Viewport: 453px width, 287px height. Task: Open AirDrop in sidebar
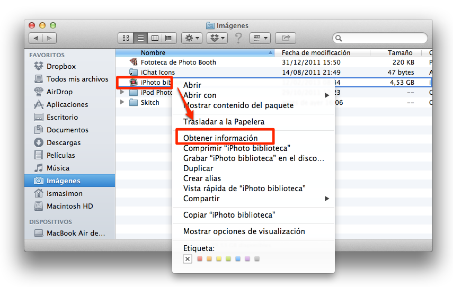(59, 92)
